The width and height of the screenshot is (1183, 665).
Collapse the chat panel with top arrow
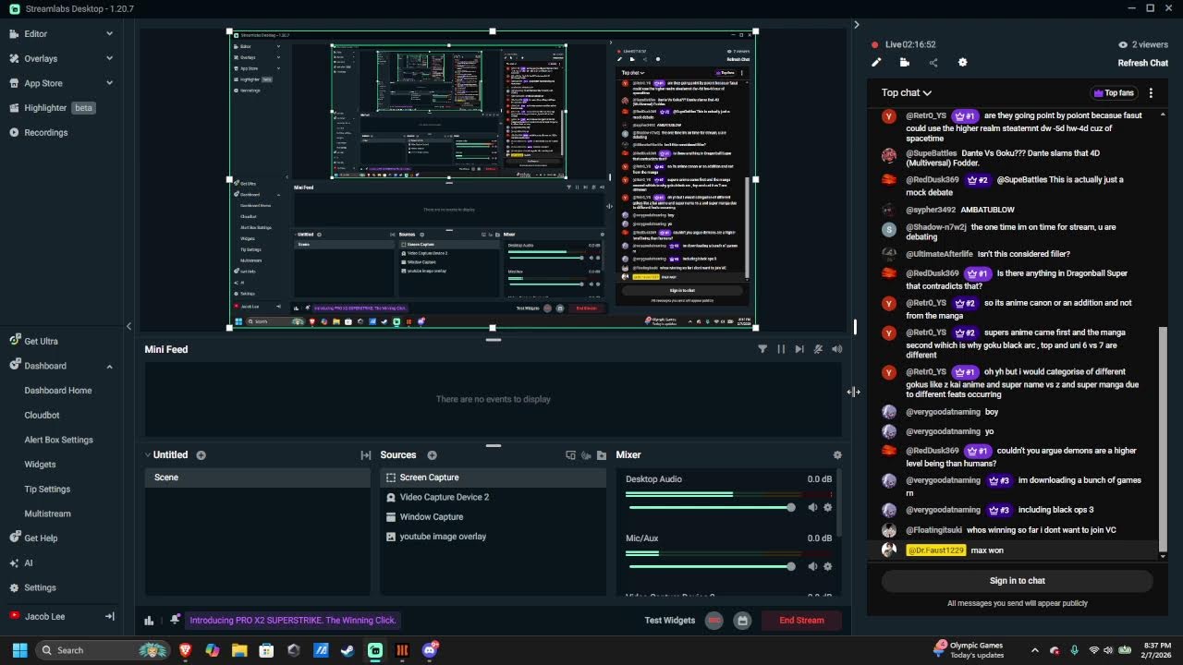tap(856, 25)
